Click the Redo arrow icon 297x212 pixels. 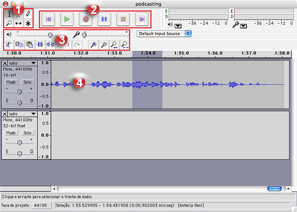pos(77,44)
